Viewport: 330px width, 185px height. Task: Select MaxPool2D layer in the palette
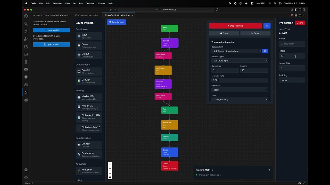(89, 97)
